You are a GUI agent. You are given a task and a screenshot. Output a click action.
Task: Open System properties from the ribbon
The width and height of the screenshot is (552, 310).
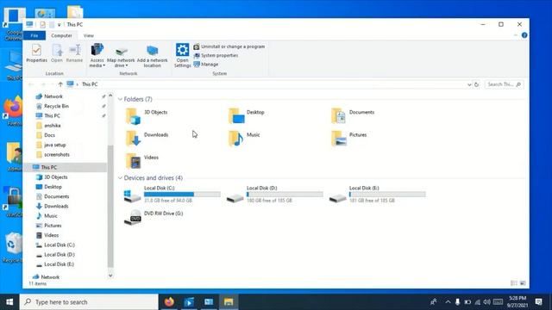pos(216,55)
